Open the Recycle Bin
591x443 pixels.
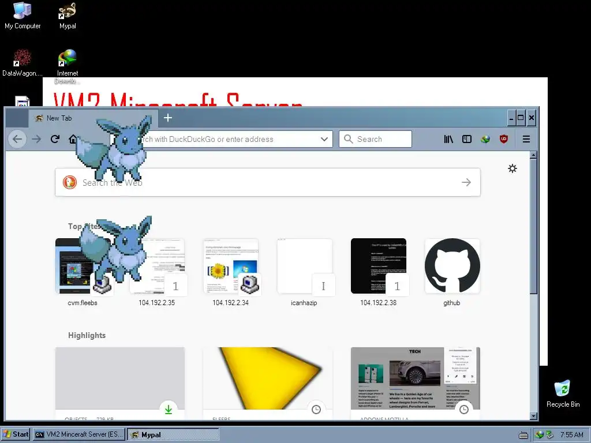[563, 393]
